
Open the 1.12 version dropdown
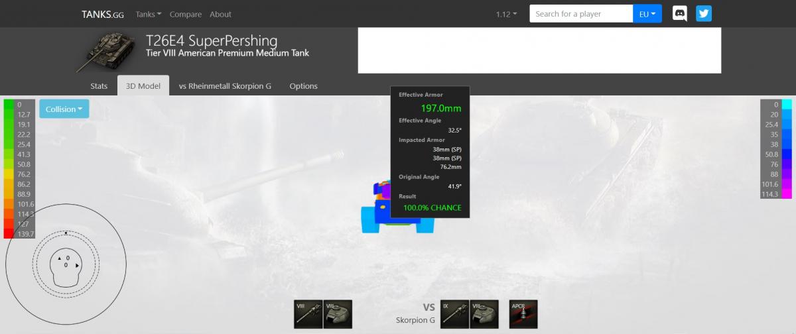point(507,14)
